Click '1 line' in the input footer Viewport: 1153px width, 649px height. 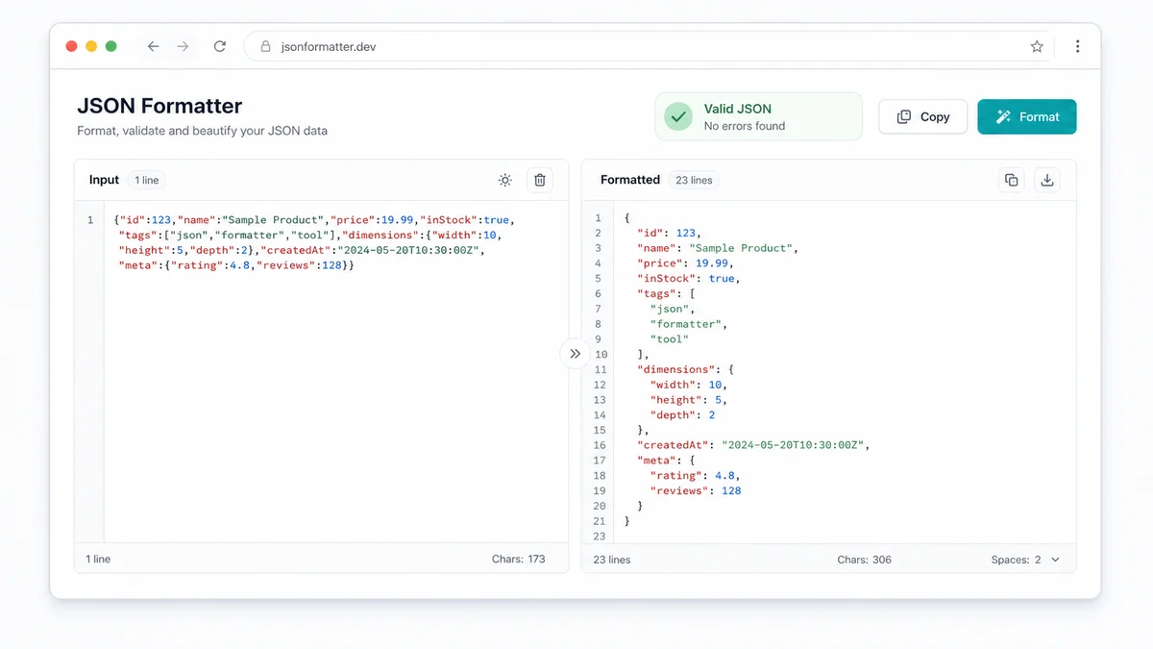[98, 559]
